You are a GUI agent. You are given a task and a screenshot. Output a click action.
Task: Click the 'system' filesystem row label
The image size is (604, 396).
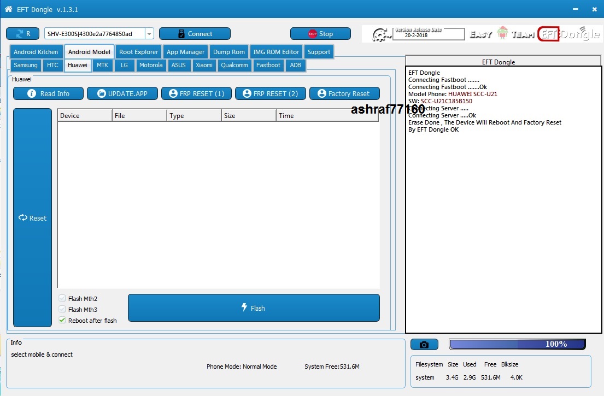[425, 377]
